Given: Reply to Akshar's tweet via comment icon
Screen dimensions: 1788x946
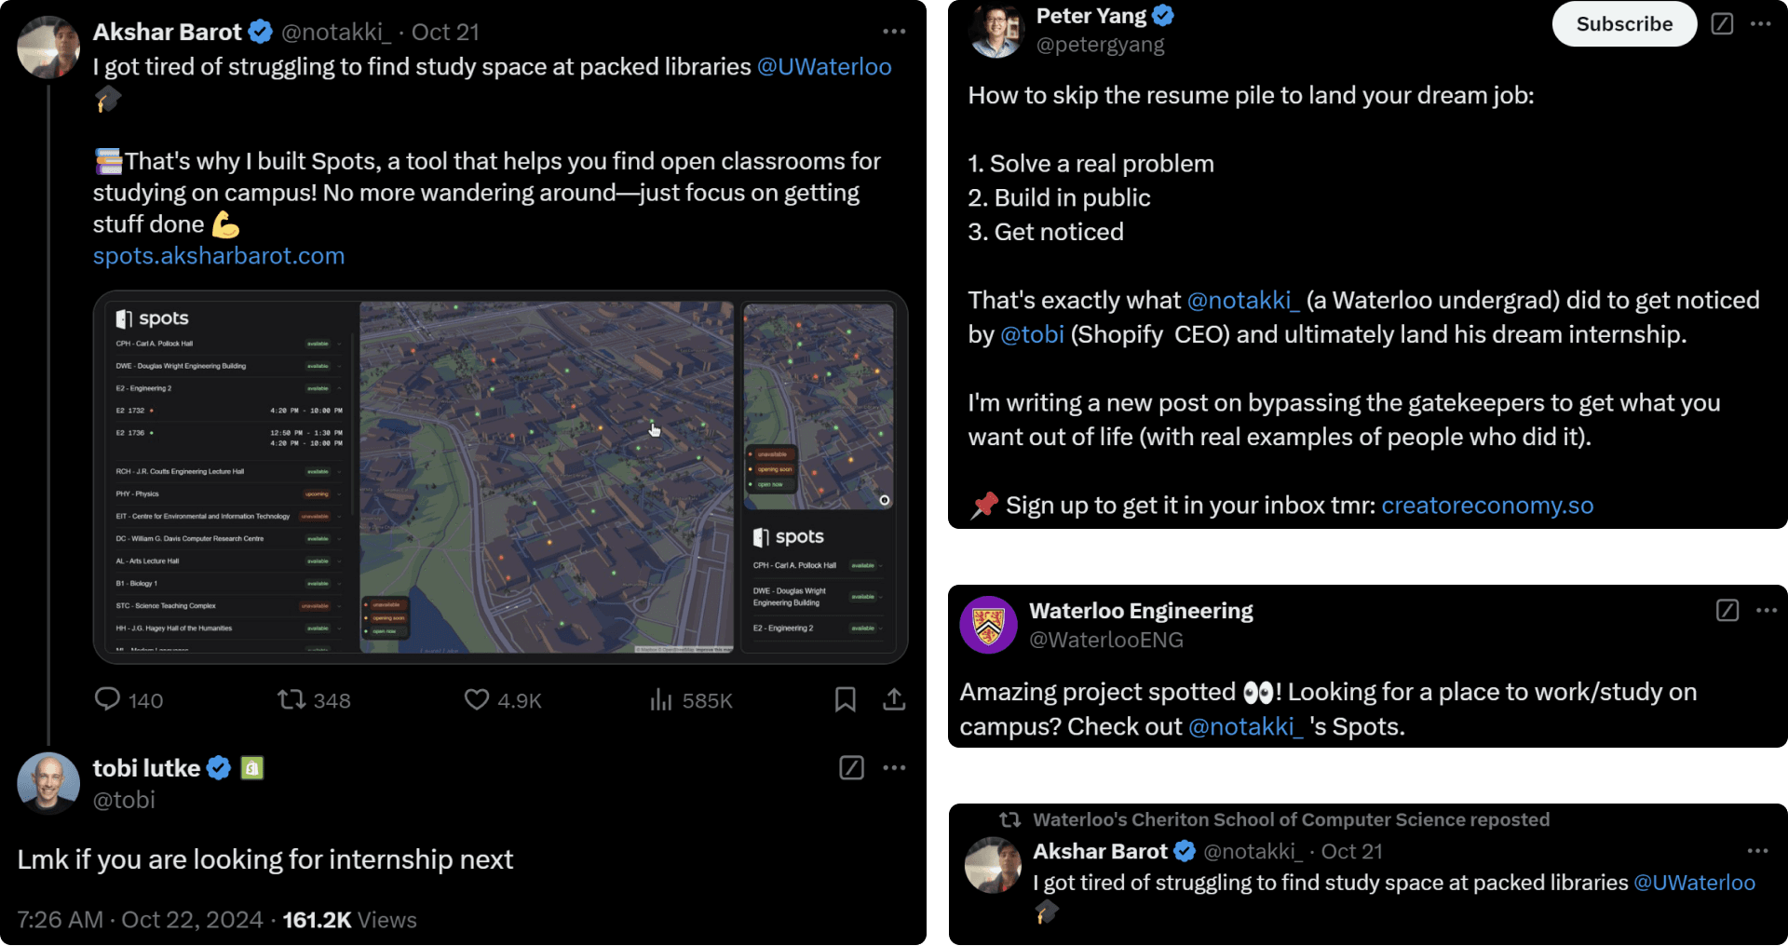Looking at the screenshot, I should pyautogui.click(x=107, y=699).
